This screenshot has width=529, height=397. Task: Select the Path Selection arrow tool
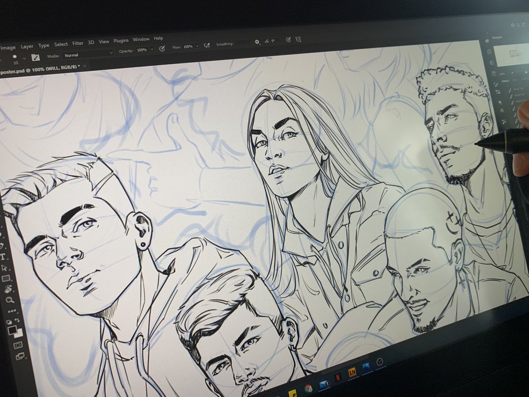pyautogui.click(x=4, y=268)
